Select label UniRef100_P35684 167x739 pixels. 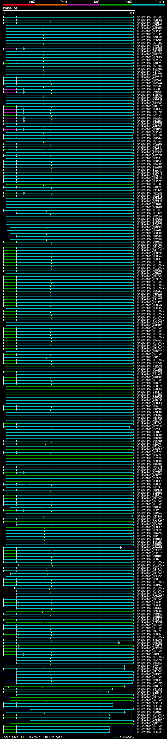pos(150,92)
